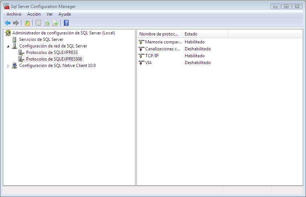The height and width of the screenshot is (197, 306).
Task: Click the Help question mark icon
Action: click(66, 23)
